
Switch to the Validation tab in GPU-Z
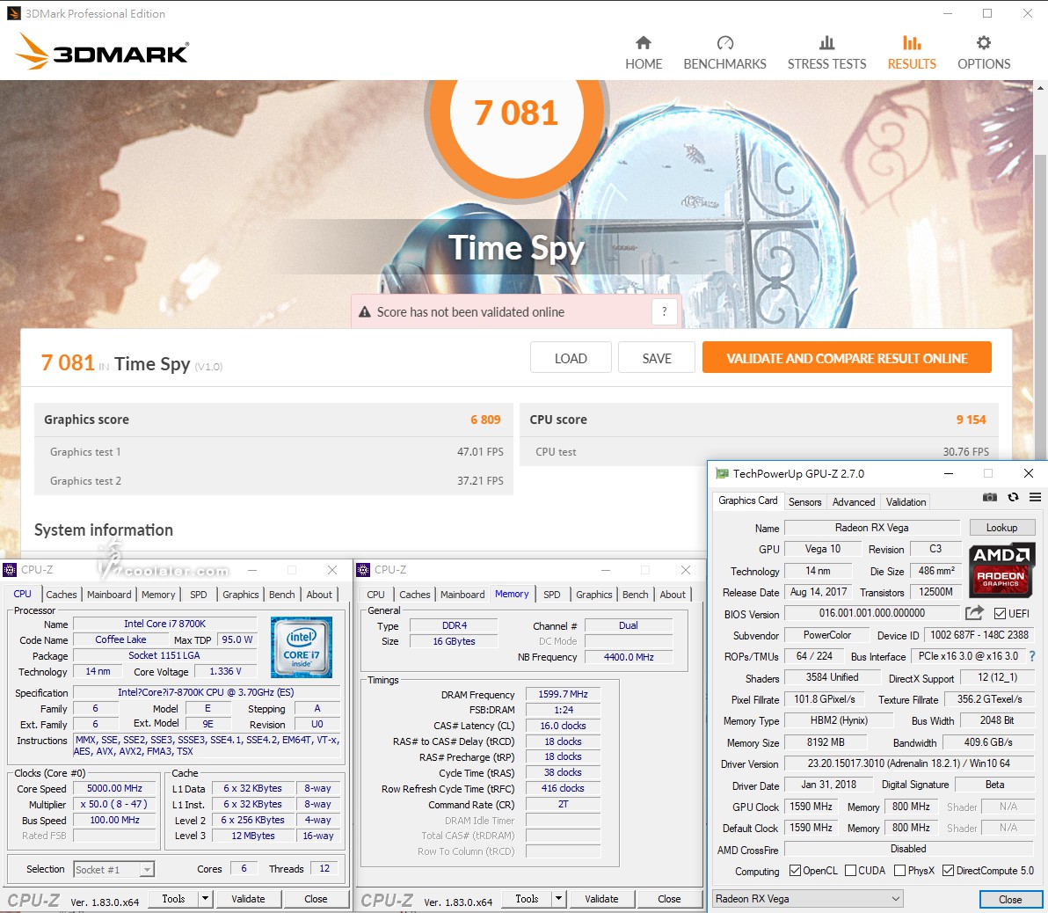(x=906, y=501)
